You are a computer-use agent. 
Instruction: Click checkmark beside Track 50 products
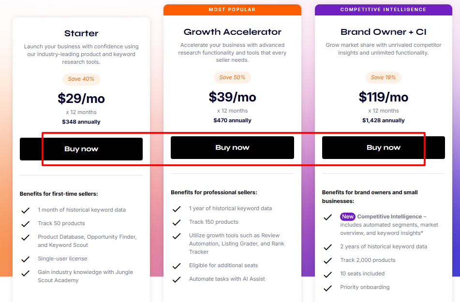pos(25,224)
